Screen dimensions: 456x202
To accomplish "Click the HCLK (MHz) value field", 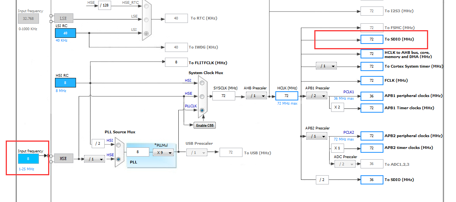I will (287, 95).
